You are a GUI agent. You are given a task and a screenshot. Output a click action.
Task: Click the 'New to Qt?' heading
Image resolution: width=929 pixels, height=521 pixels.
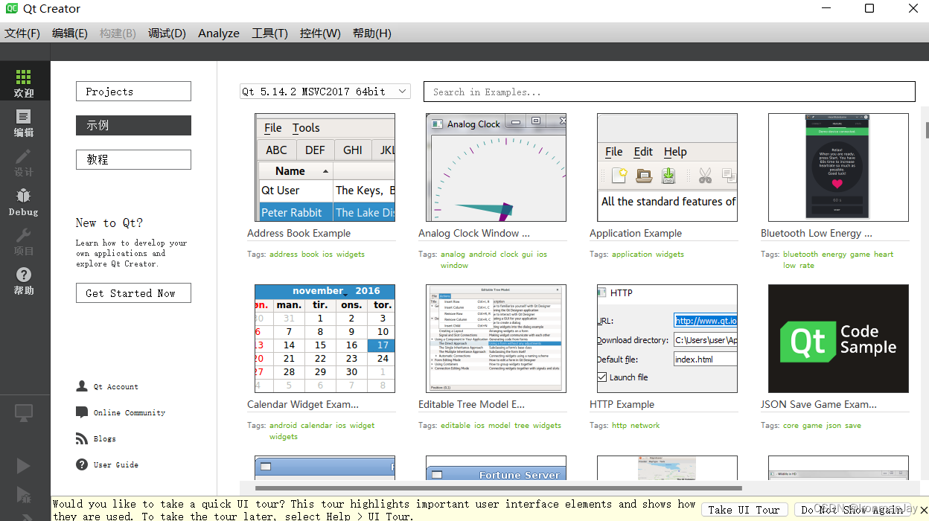(x=109, y=223)
